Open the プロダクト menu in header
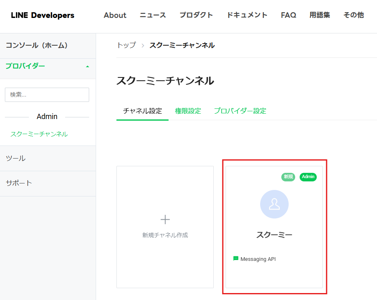Image resolution: width=377 pixels, height=300 pixels. click(x=196, y=15)
